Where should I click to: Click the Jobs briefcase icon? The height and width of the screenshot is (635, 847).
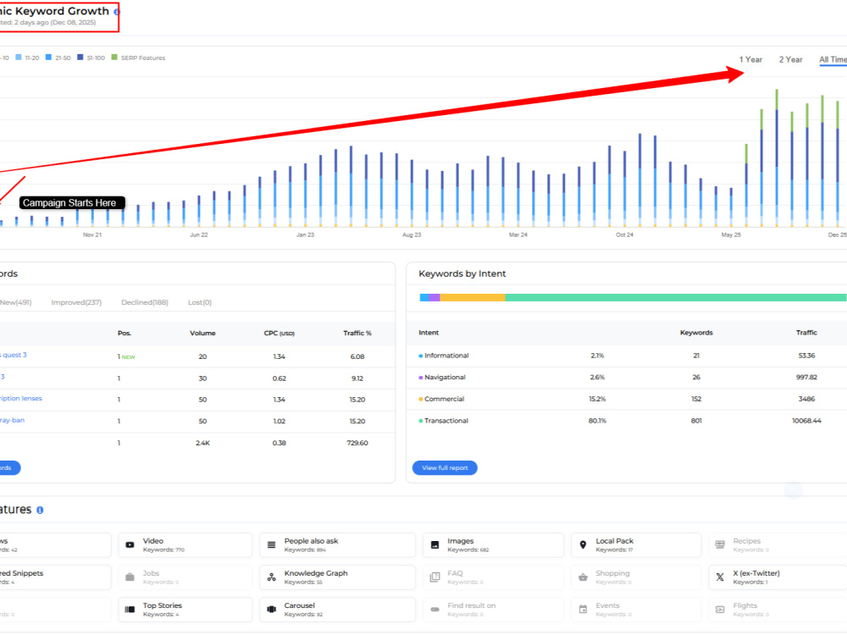pos(130,577)
